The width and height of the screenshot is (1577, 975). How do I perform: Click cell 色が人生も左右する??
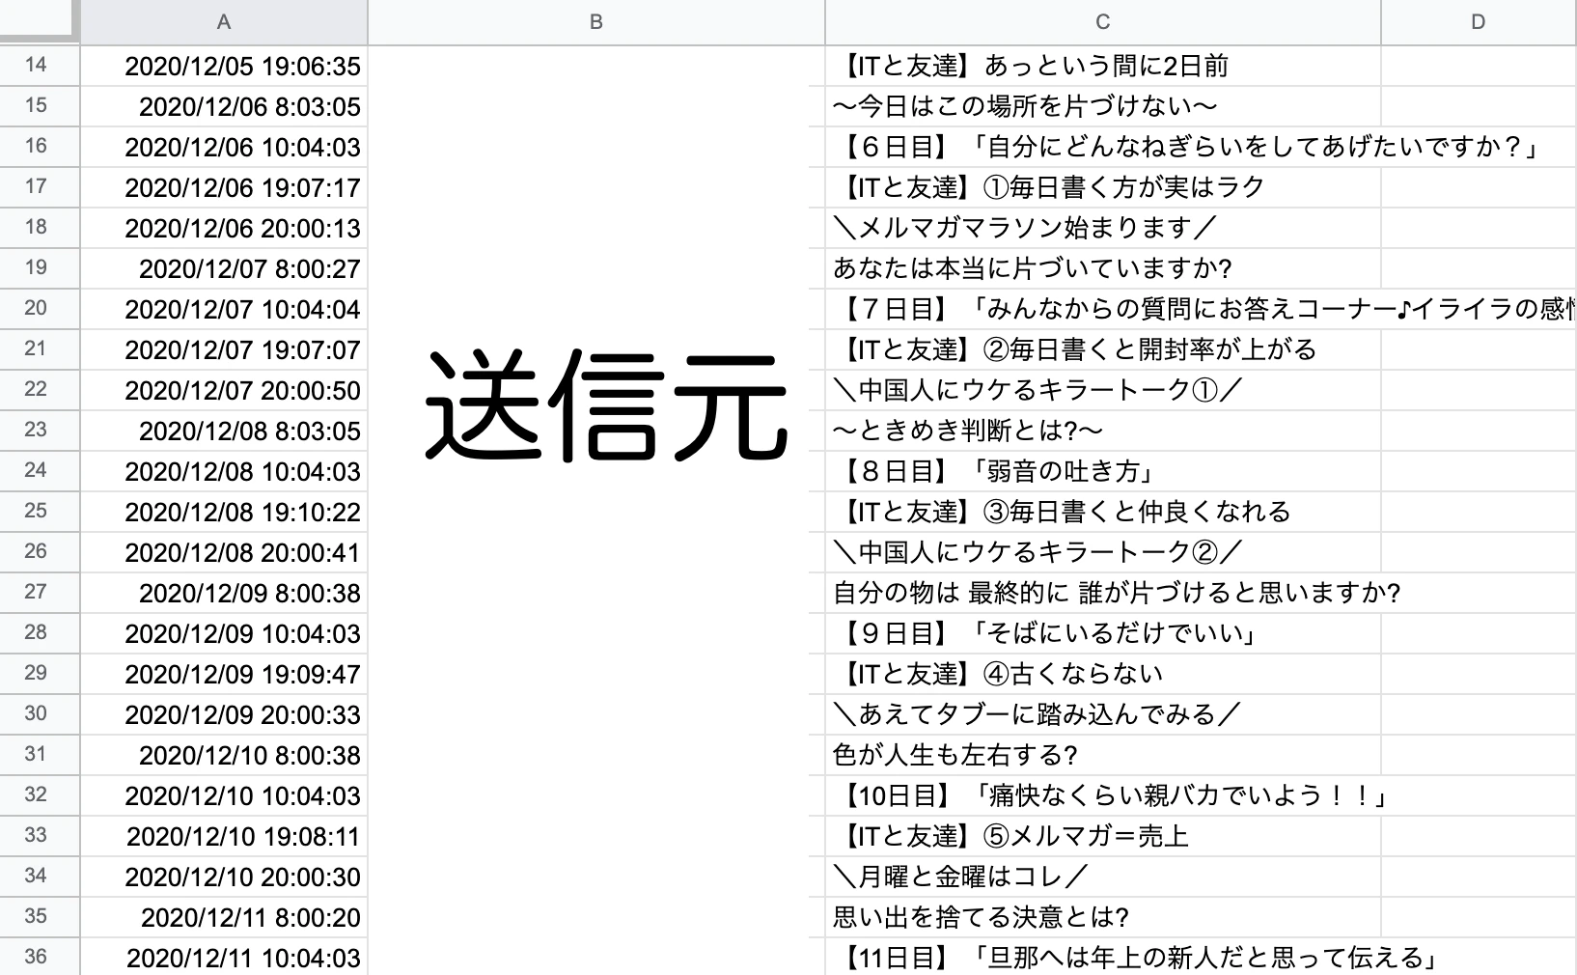coord(1103,755)
